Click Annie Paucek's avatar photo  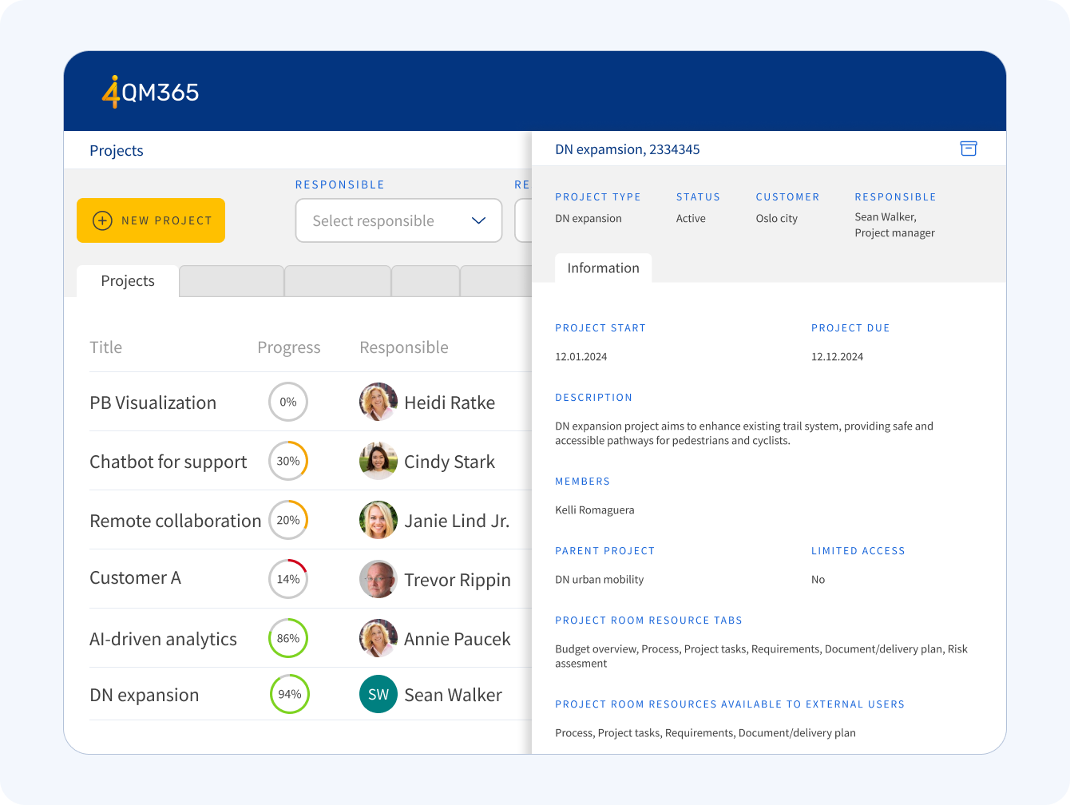pos(378,638)
